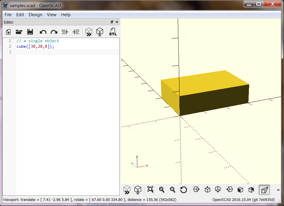Switch to the Top view
Screen dimensions: 284x206
coord(207,189)
